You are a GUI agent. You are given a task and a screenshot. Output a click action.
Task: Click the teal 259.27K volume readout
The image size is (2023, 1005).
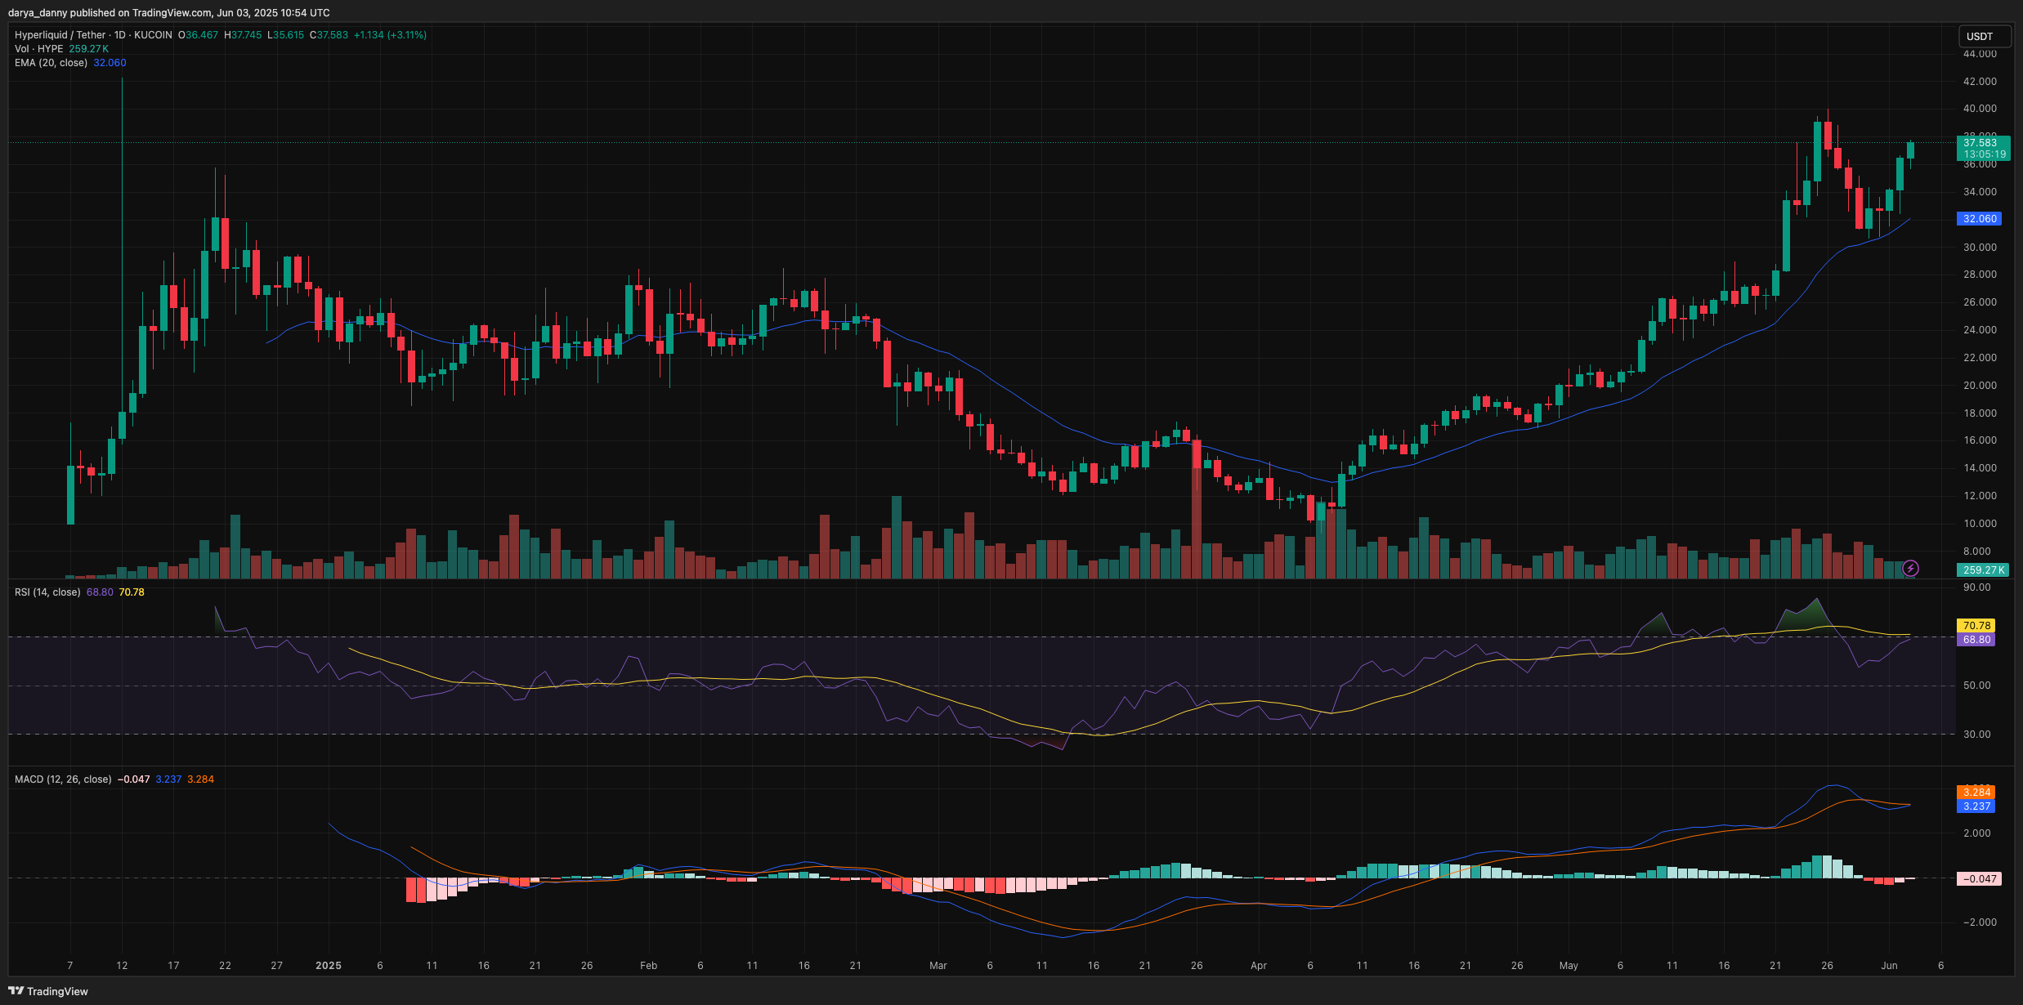point(1981,569)
